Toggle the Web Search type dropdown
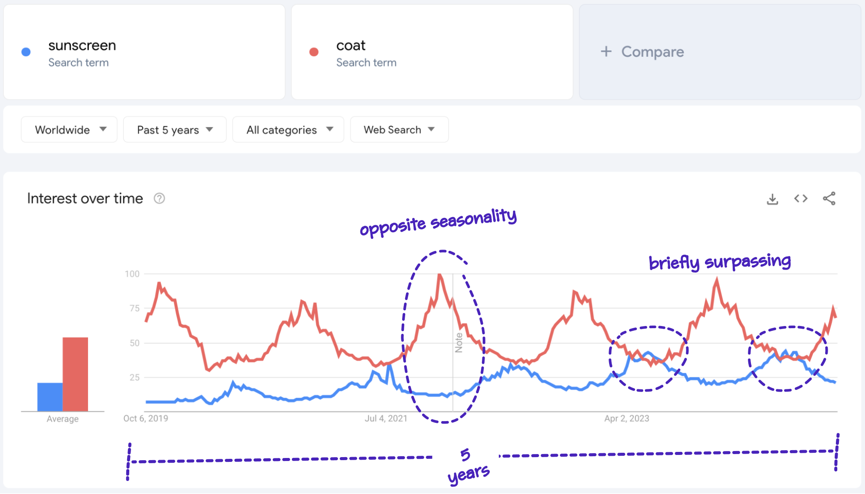Viewport: 865px width, 494px height. (399, 130)
